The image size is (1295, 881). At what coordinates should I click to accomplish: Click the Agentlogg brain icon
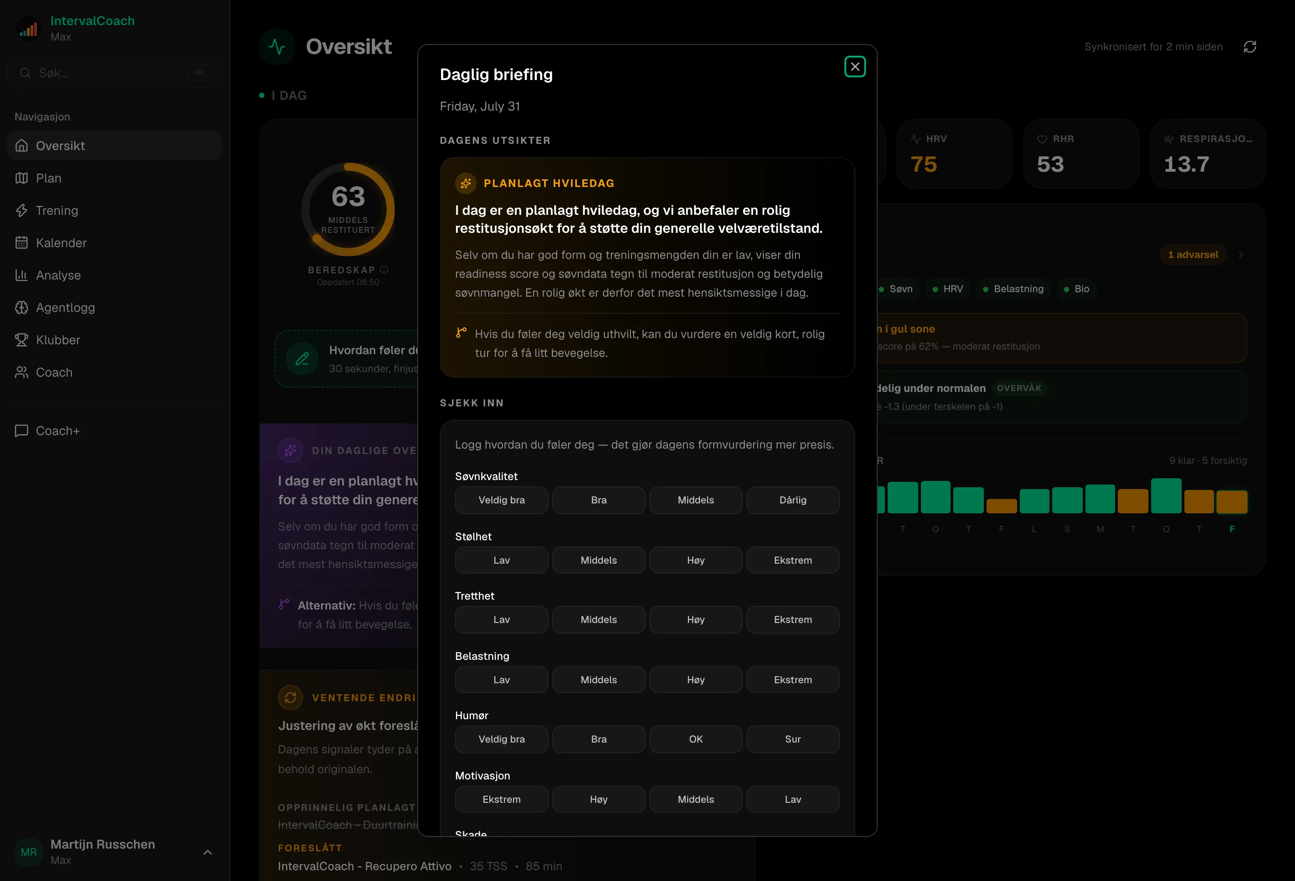click(22, 307)
